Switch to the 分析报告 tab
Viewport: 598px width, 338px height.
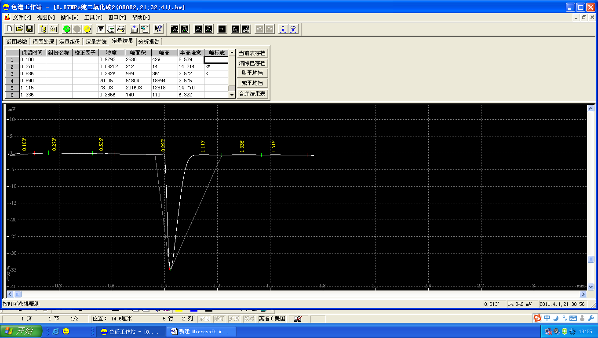(149, 42)
